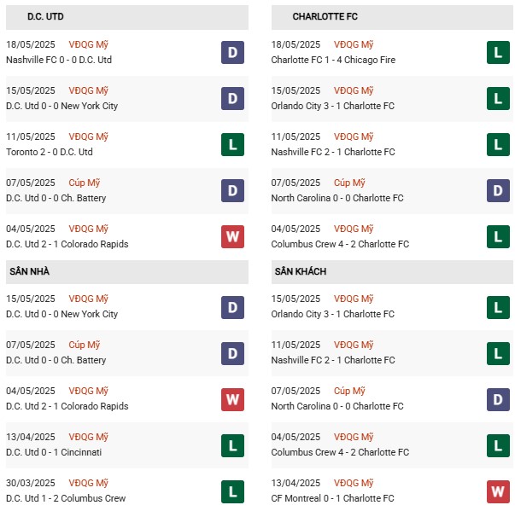The image size is (515, 511).
Task: Select the D.C. UTD header tab
Action: 127,17
